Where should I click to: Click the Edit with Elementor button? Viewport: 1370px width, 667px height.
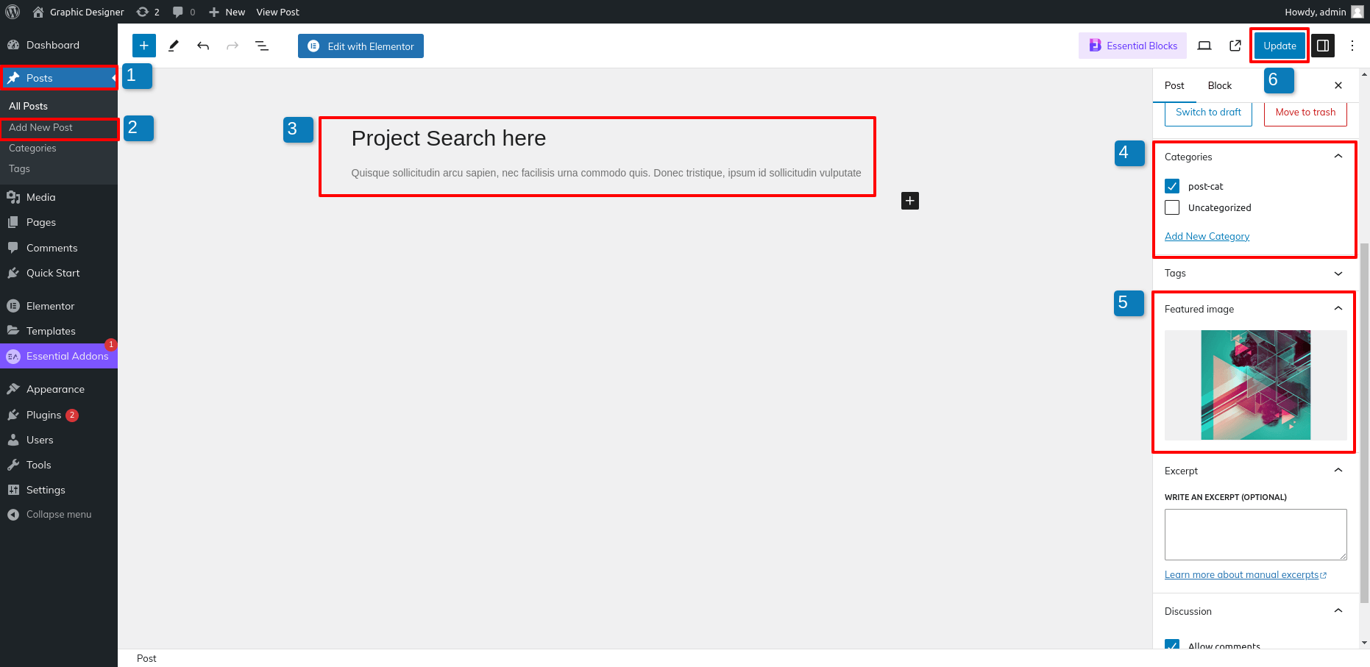pos(361,46)
